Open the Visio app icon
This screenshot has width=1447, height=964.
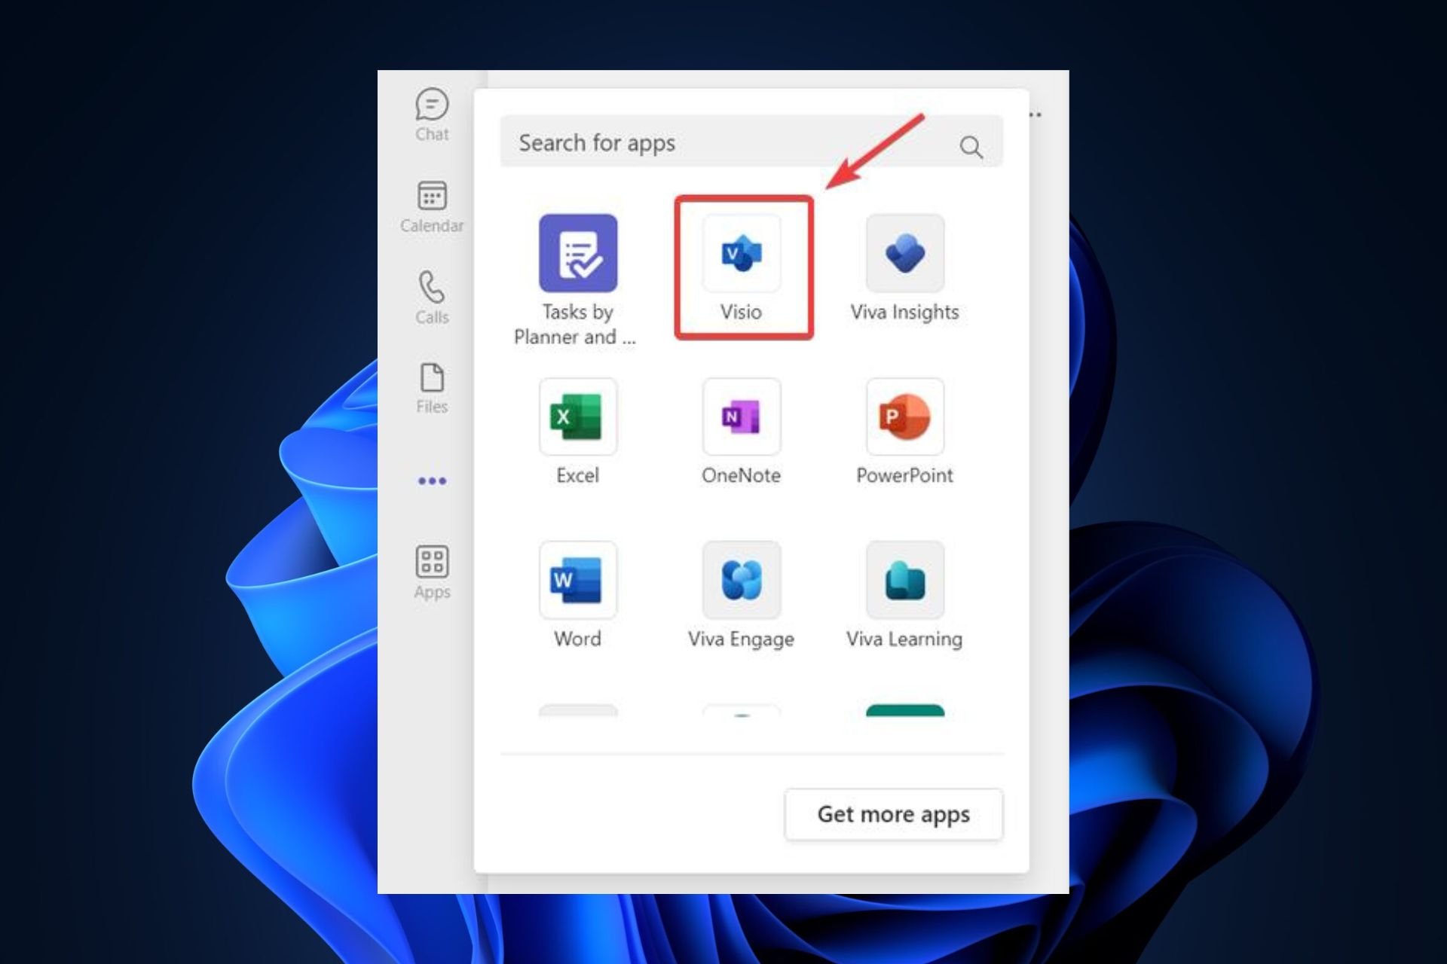click(742, 253)
